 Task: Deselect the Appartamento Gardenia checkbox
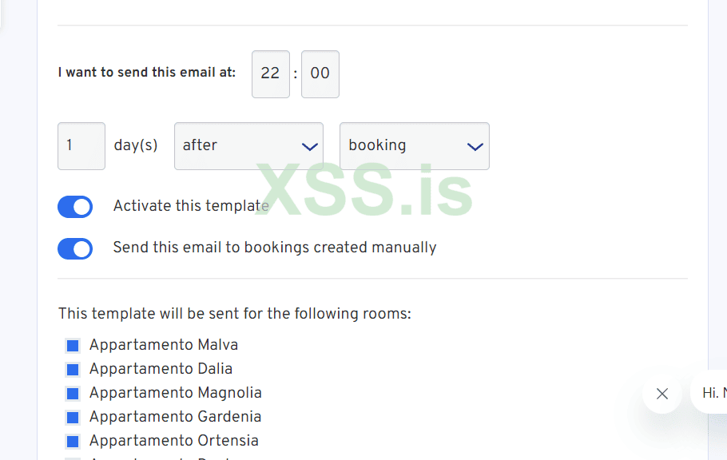73,418
